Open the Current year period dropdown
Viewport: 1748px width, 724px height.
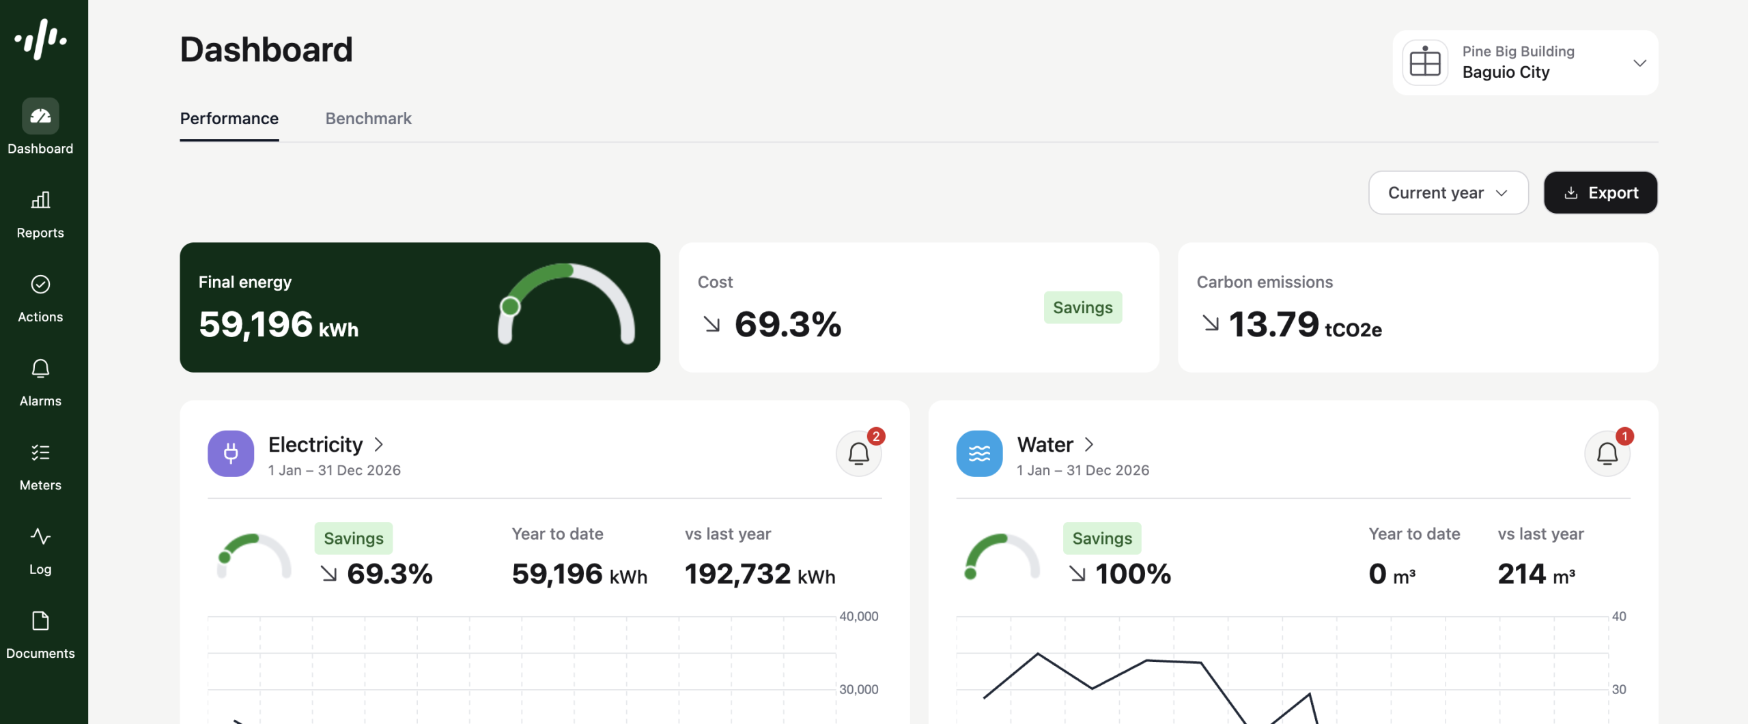[x=1448, y=192]
